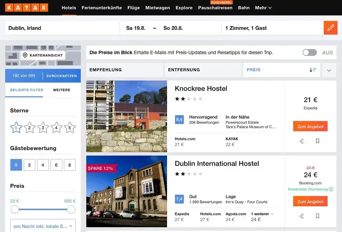Screen dimensions: 342x232
Task: Click the check-out date So 20.8.
Action: point(173,28)
